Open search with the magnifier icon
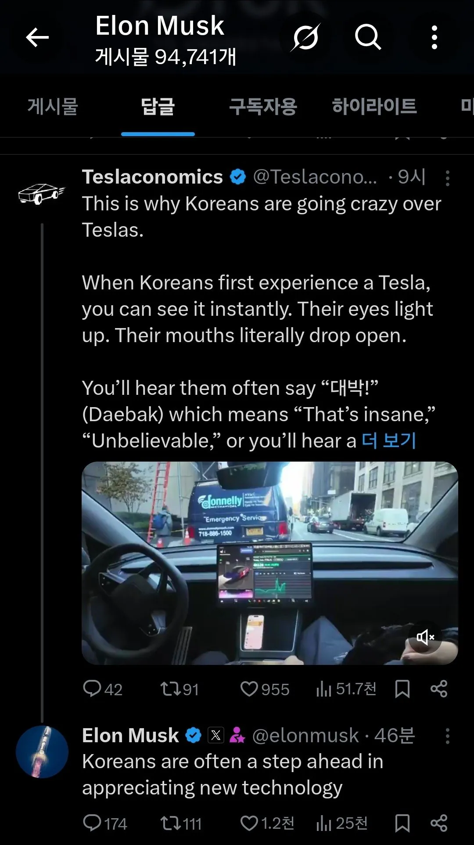 click(368, 37)
